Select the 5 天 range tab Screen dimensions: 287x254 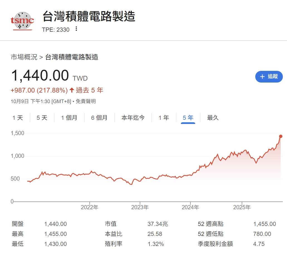[42, 118]
